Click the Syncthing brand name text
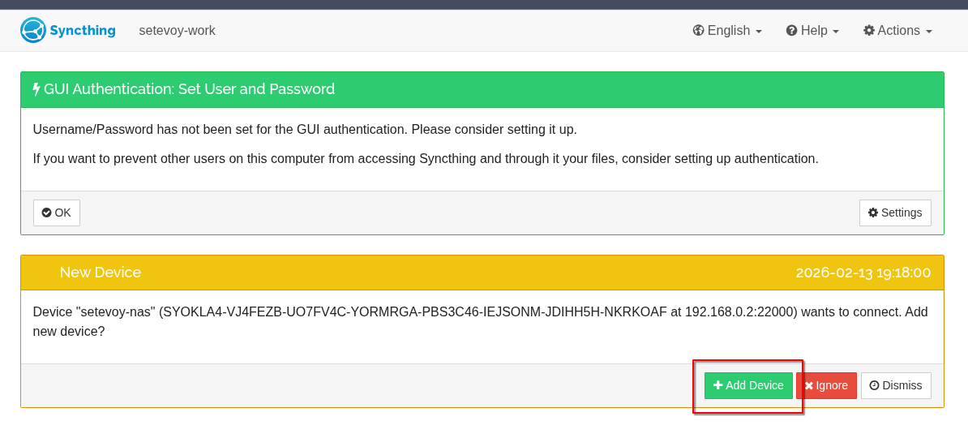The width and height of the screenshot is (968, 438). pos(83,31)
